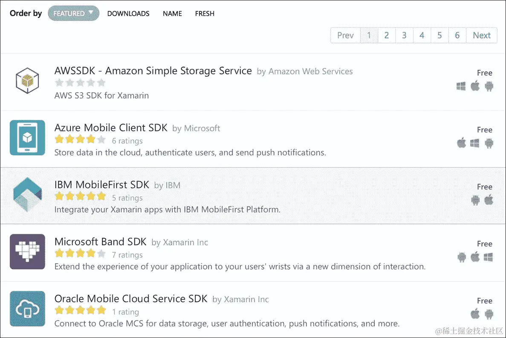Click the Apple platform icon for AWSSDK
Viewport: 506px width, 338px height.
point(475,86)
